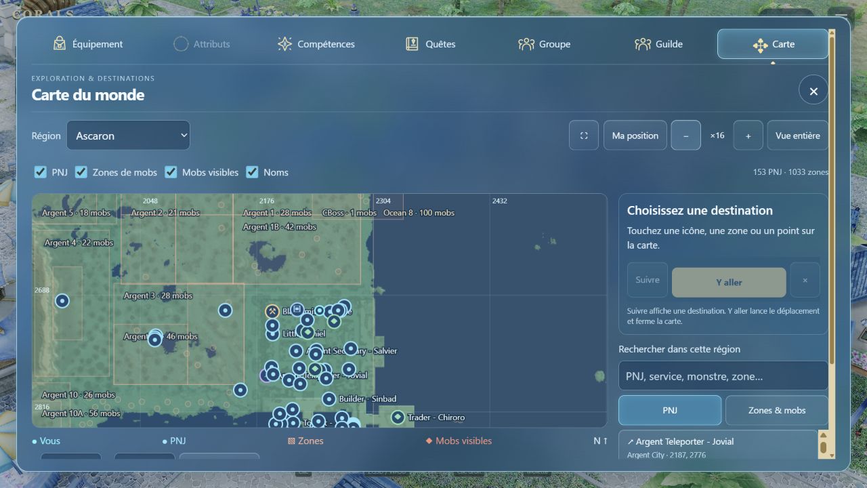Click the Vue entière button
The width and height of the screenshot is (867, 488).
tap(798, 136)
